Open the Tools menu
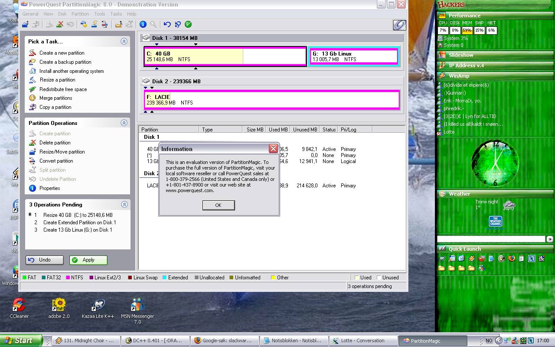 point(100,14)
